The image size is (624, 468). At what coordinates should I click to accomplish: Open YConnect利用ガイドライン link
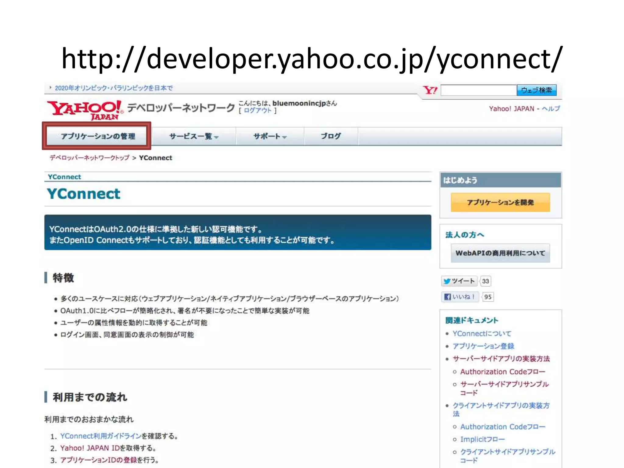101,436
